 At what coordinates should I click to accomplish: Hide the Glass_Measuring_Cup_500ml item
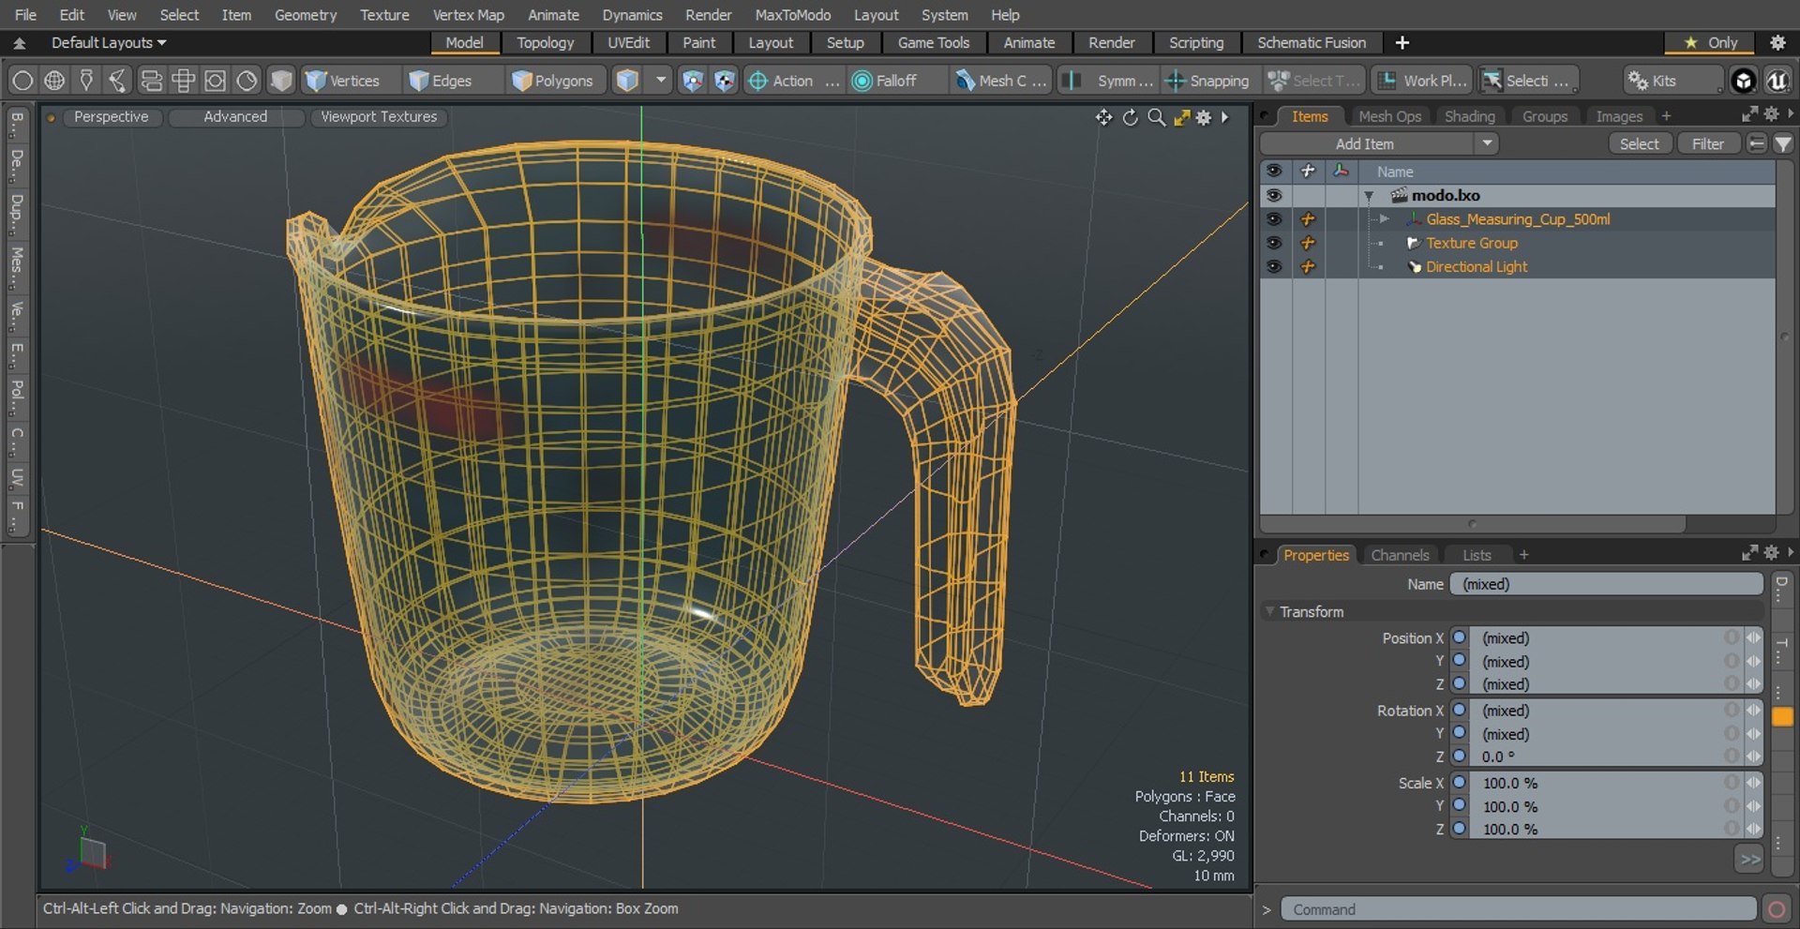click(x=1273, y=219)
